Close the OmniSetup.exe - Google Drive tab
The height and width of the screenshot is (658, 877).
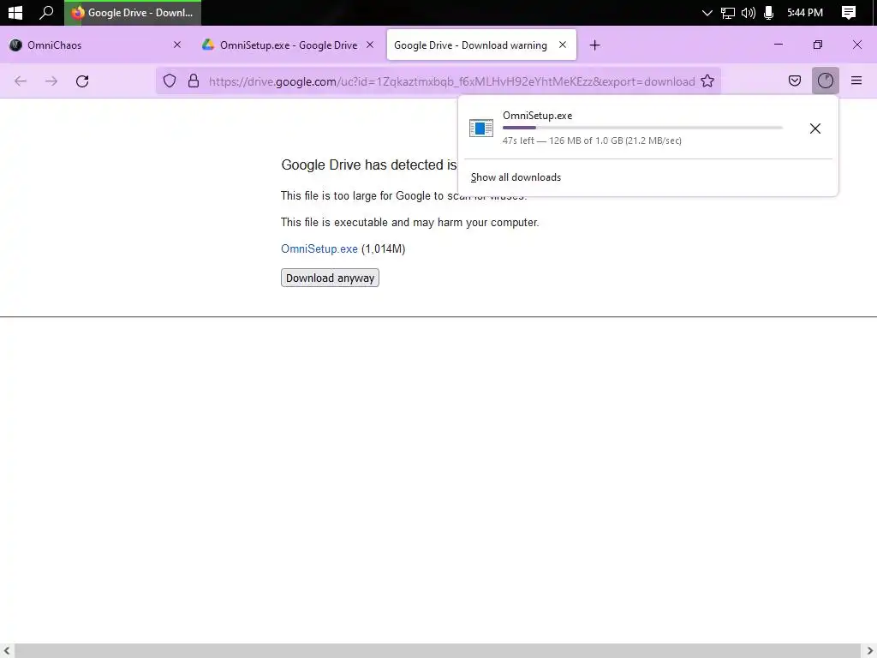click(x=370, y=45)
